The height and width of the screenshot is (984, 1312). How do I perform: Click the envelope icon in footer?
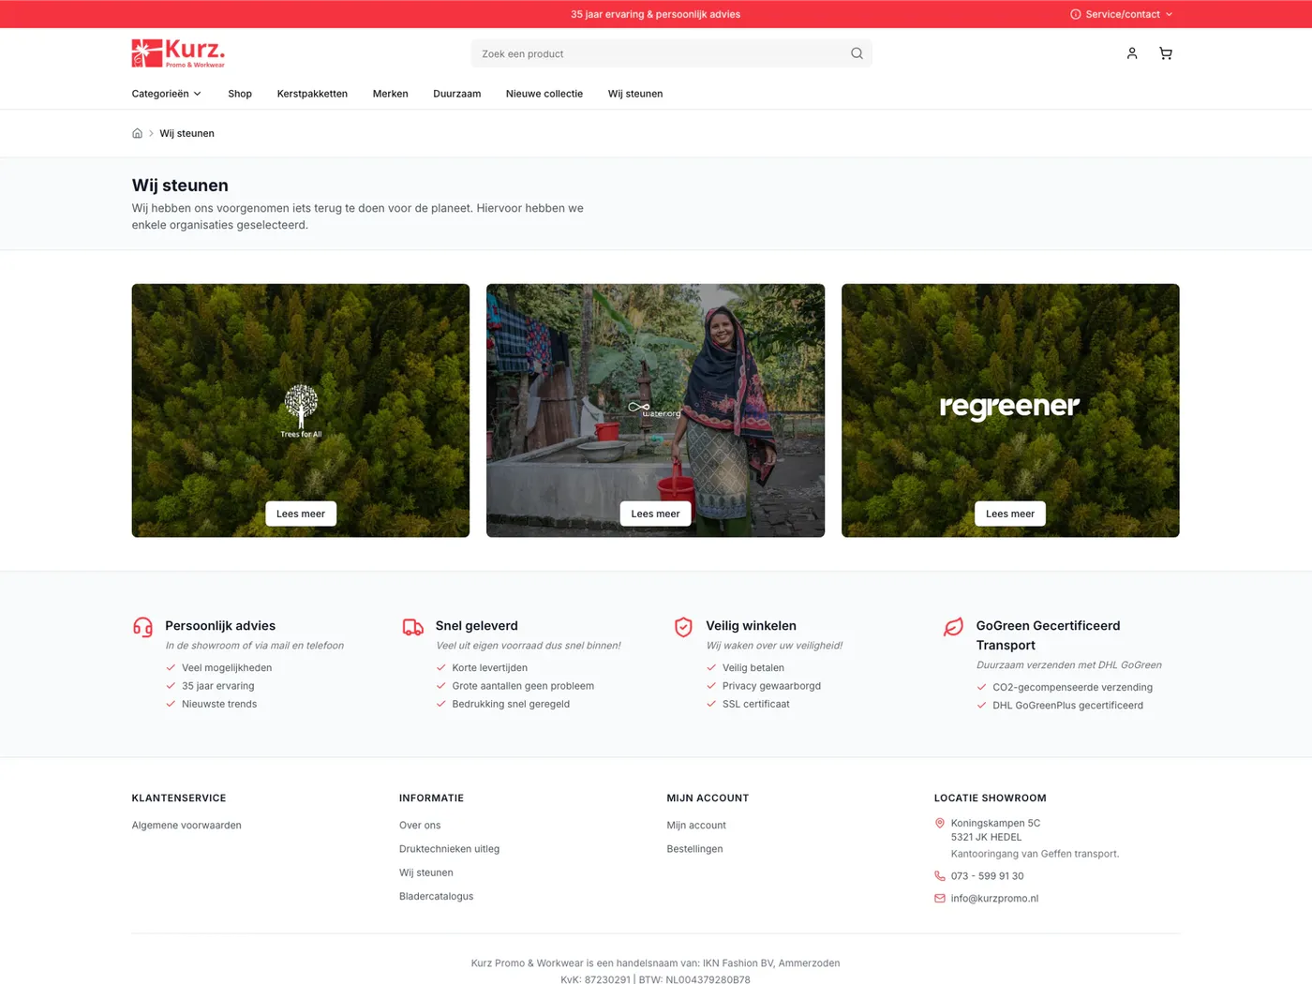(940, 898)
